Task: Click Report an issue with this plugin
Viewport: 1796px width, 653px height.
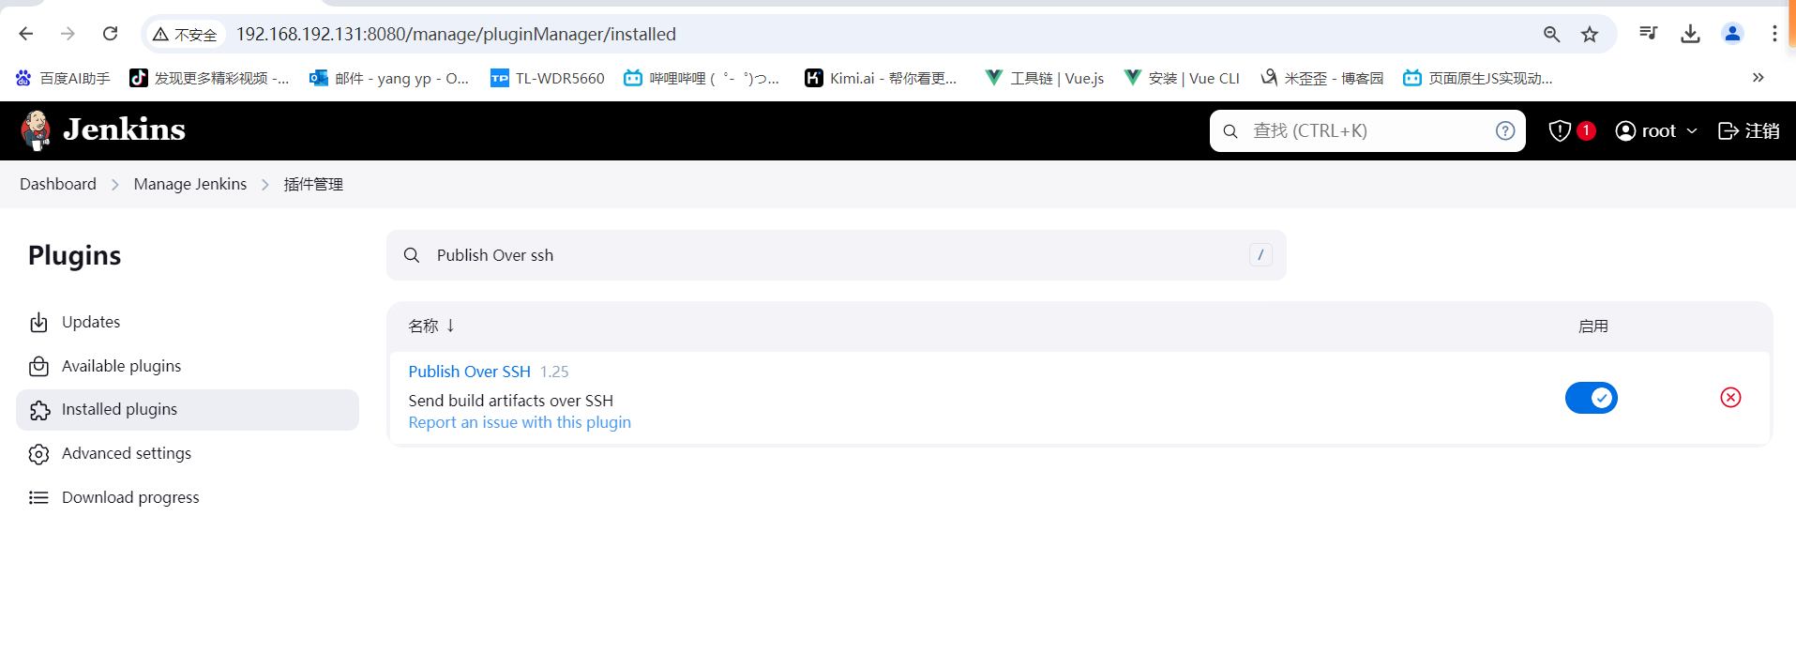Action: pos(520,422)
